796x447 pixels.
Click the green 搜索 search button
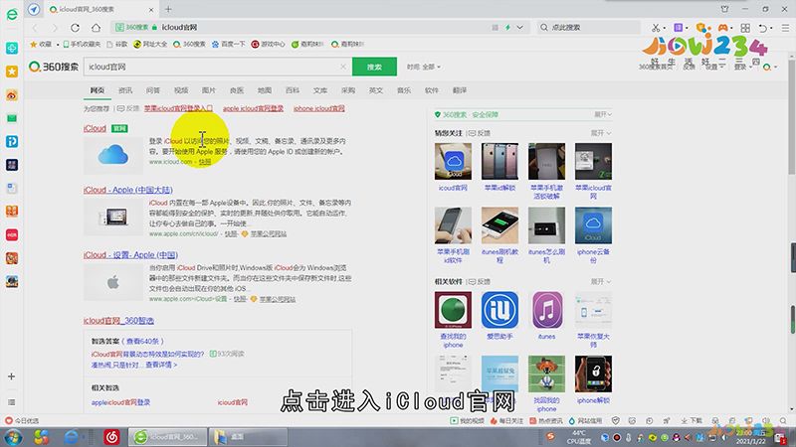click(x=375, y=67)
